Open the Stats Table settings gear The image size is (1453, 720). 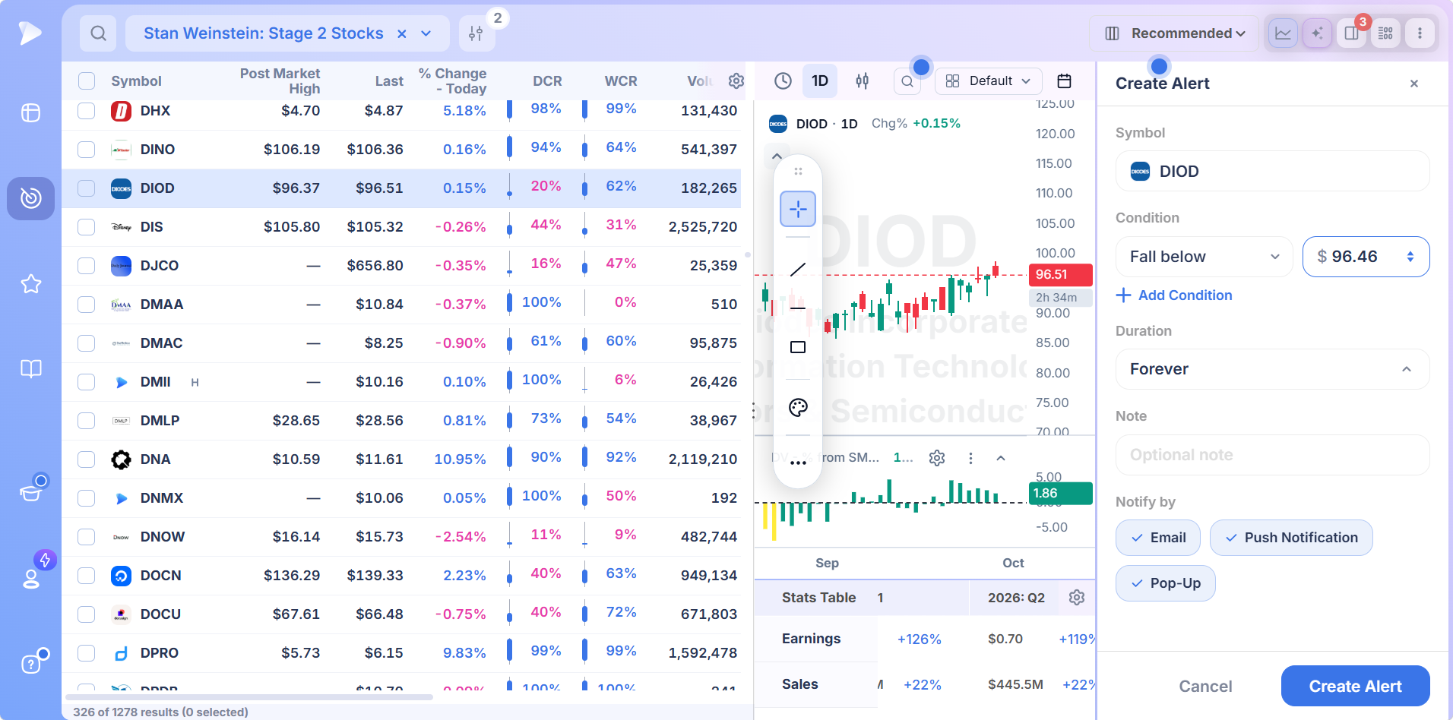(x=1077, y=598)
